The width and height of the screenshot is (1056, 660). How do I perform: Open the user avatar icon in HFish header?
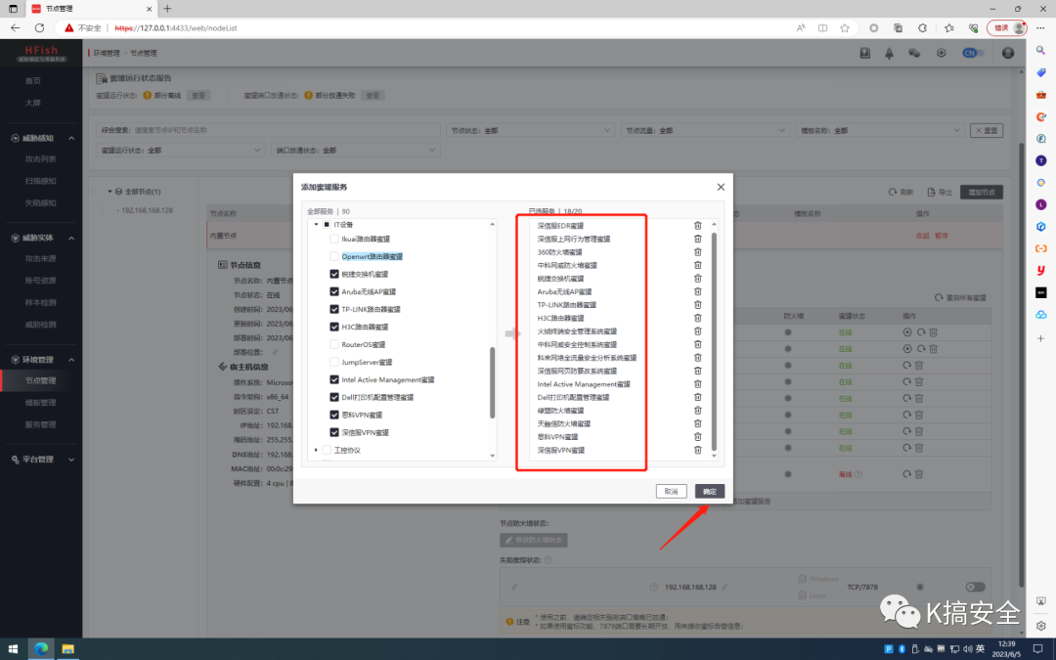pyautogui.click(x=1007, y=53)
